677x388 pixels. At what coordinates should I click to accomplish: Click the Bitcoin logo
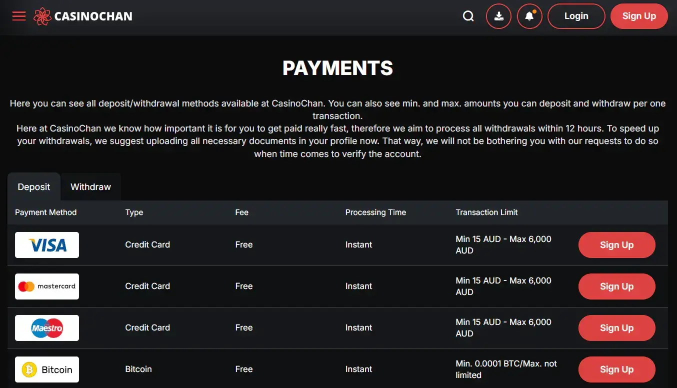[47, 369]
